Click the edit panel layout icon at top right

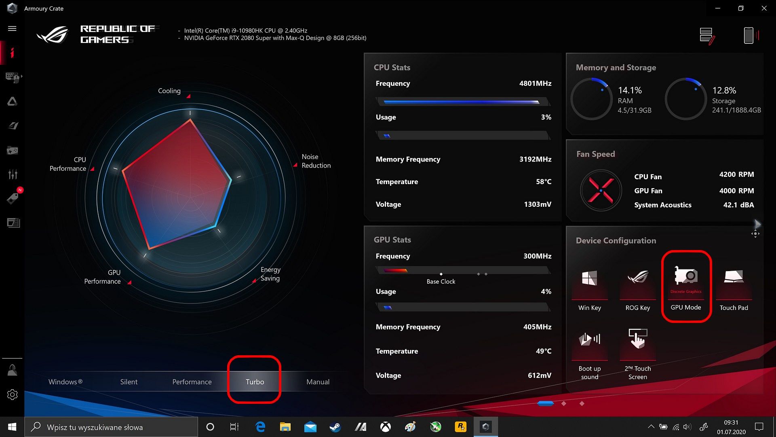[x=707, y=36]
